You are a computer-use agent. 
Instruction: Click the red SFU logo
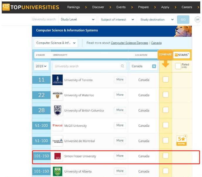57,156
